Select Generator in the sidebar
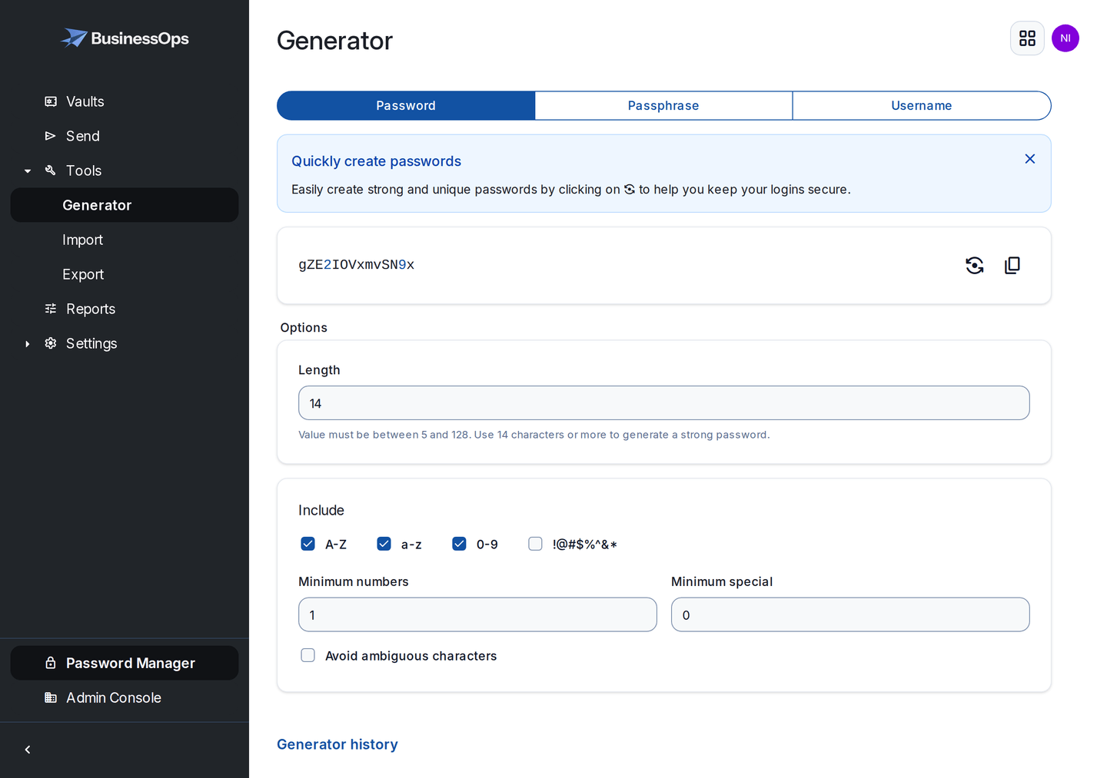The height and width of the screenshot is (778, 1107). (124, 205)
